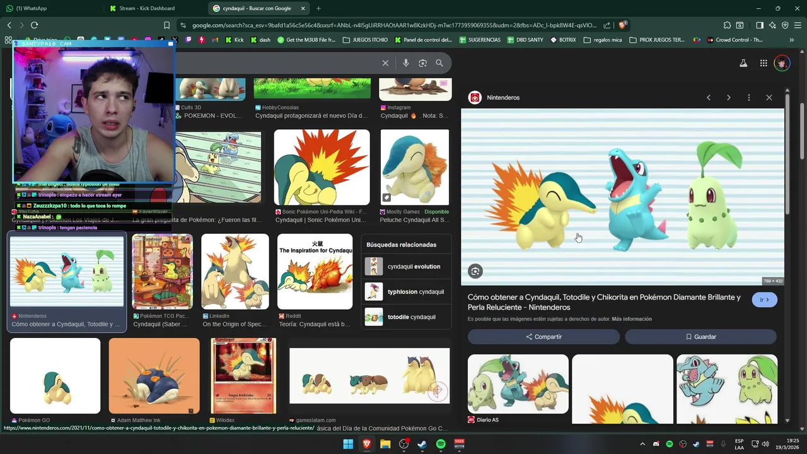
Task: Click the Compartir button
Action: click(543, 337)
